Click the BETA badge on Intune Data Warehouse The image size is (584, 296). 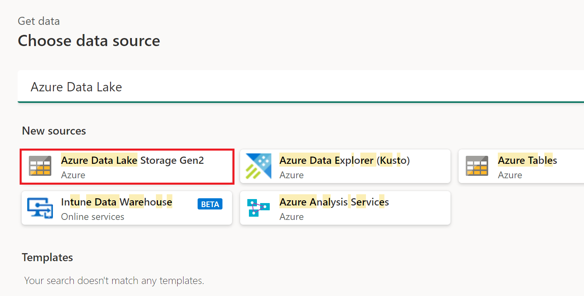pyautogui.click(x=210, y=204)
